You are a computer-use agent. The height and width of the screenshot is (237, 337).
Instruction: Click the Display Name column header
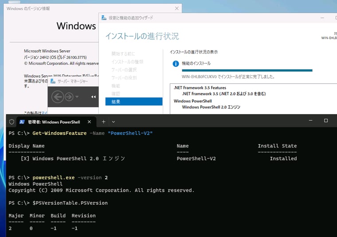[27, 146]
